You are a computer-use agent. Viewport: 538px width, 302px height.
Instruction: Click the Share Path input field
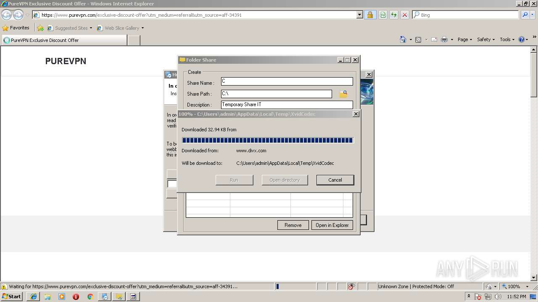[277, 94]
